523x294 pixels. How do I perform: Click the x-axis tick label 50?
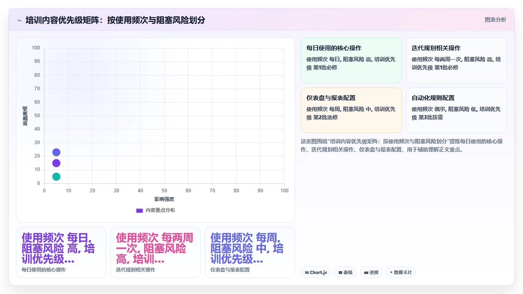164,191
